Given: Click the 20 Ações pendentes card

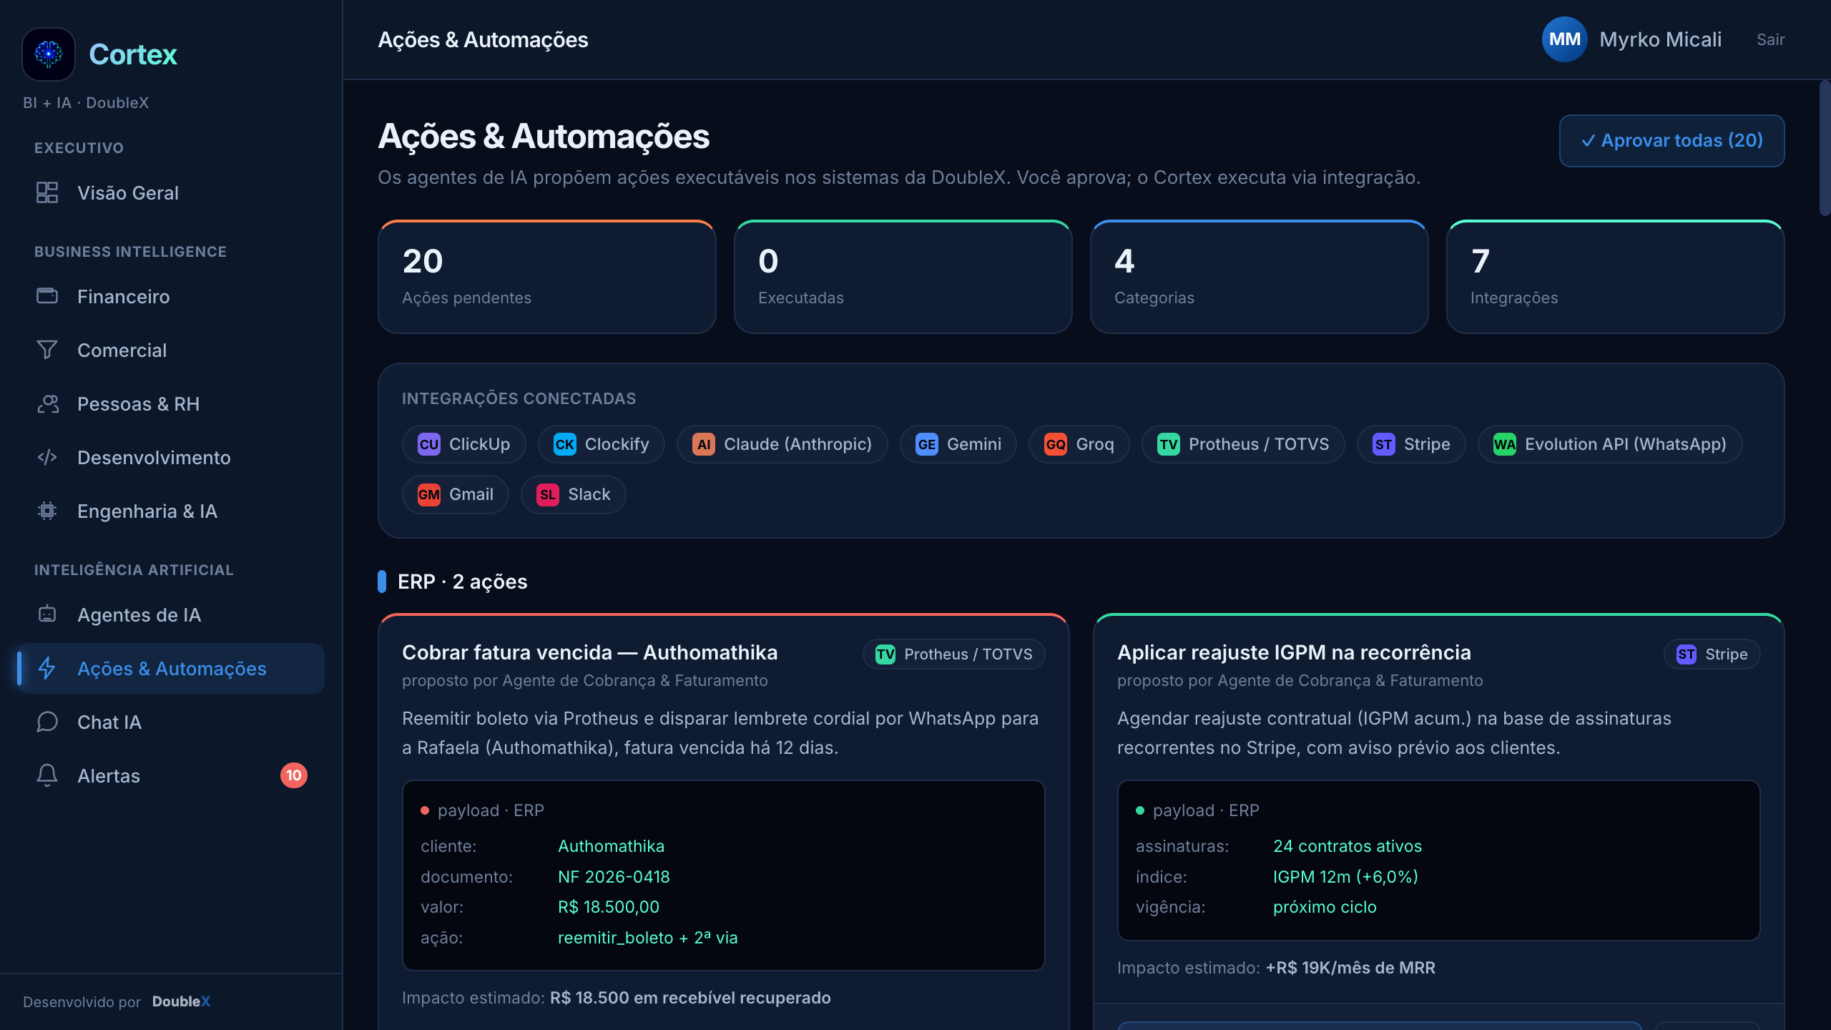Looking at the screenshot, I should pyautogui.click(x=546, y=277).
